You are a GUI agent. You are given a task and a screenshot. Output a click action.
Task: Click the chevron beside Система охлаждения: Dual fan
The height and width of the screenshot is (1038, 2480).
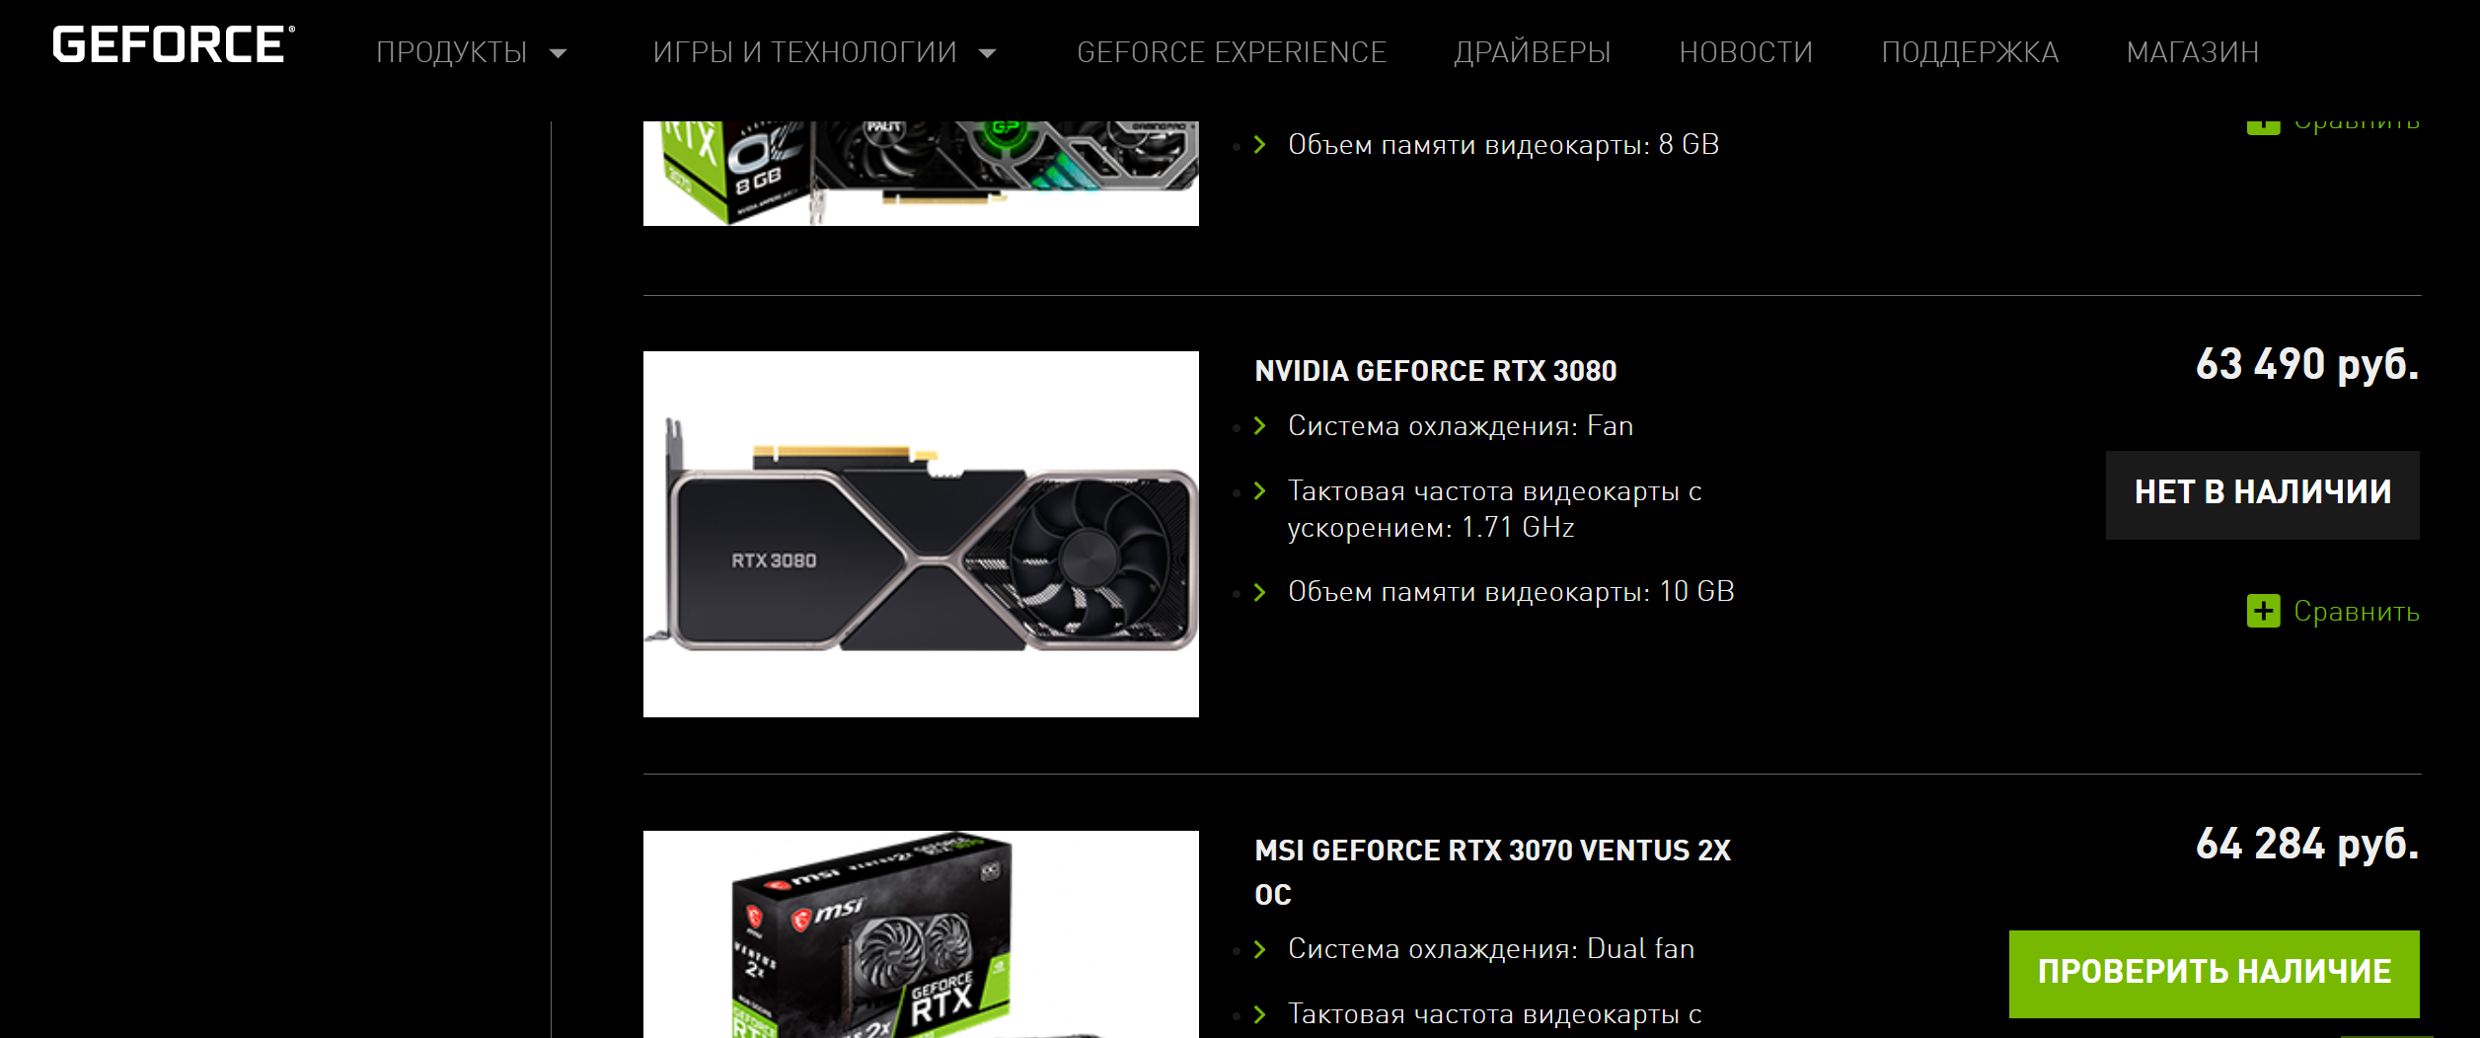(x=1259, y=949)
